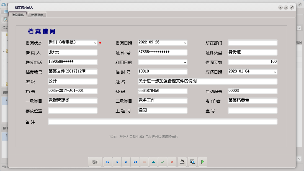The height and width of the screenshot is (171, 304).
Task: Go to the previous record
Action: (117, 162)
